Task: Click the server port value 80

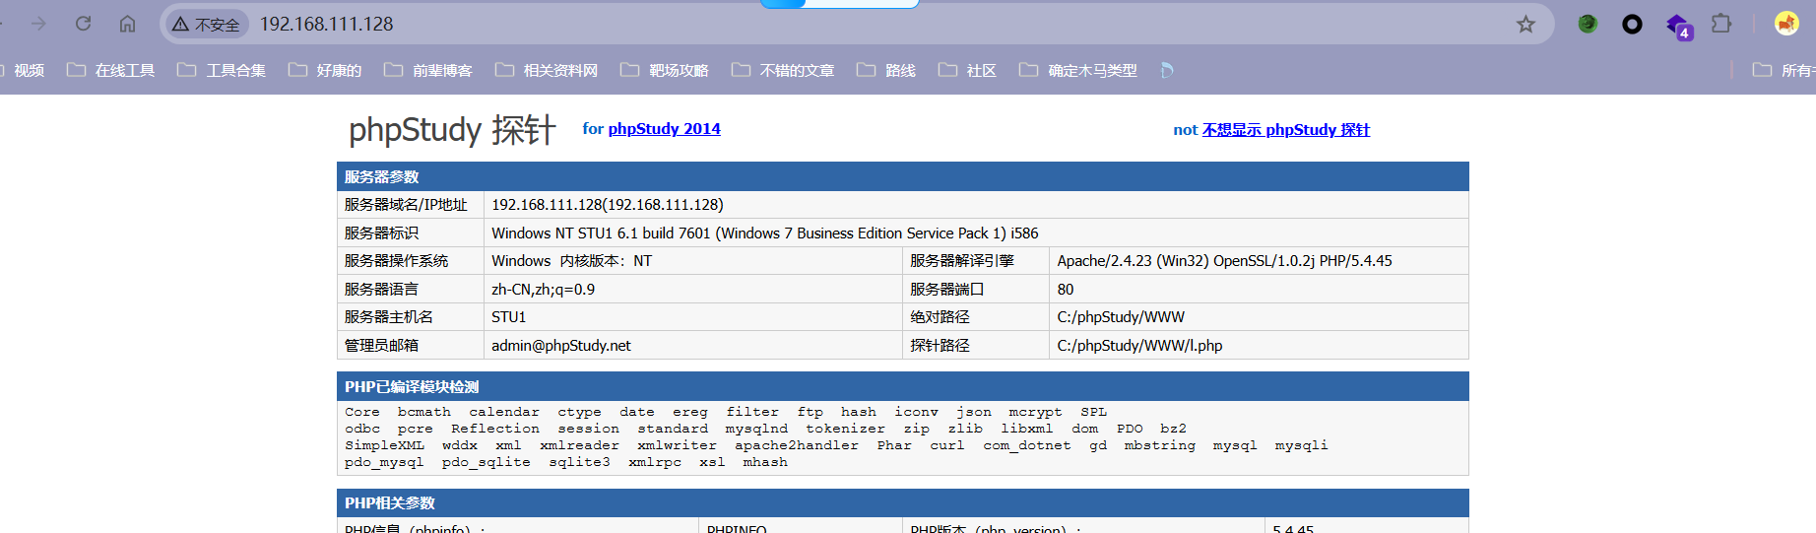Action: pos(1066,290)
